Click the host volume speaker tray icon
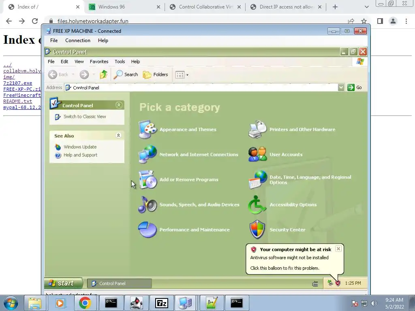 [x=374, y=303]
